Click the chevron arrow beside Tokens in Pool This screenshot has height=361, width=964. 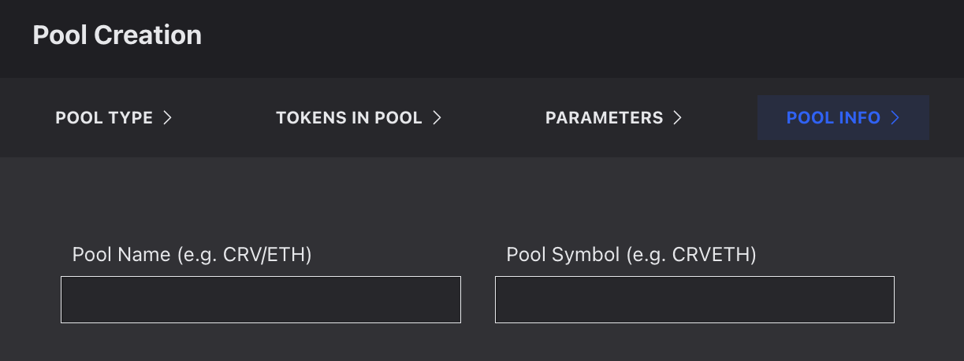pyautogui.click(x=437, y=118)
